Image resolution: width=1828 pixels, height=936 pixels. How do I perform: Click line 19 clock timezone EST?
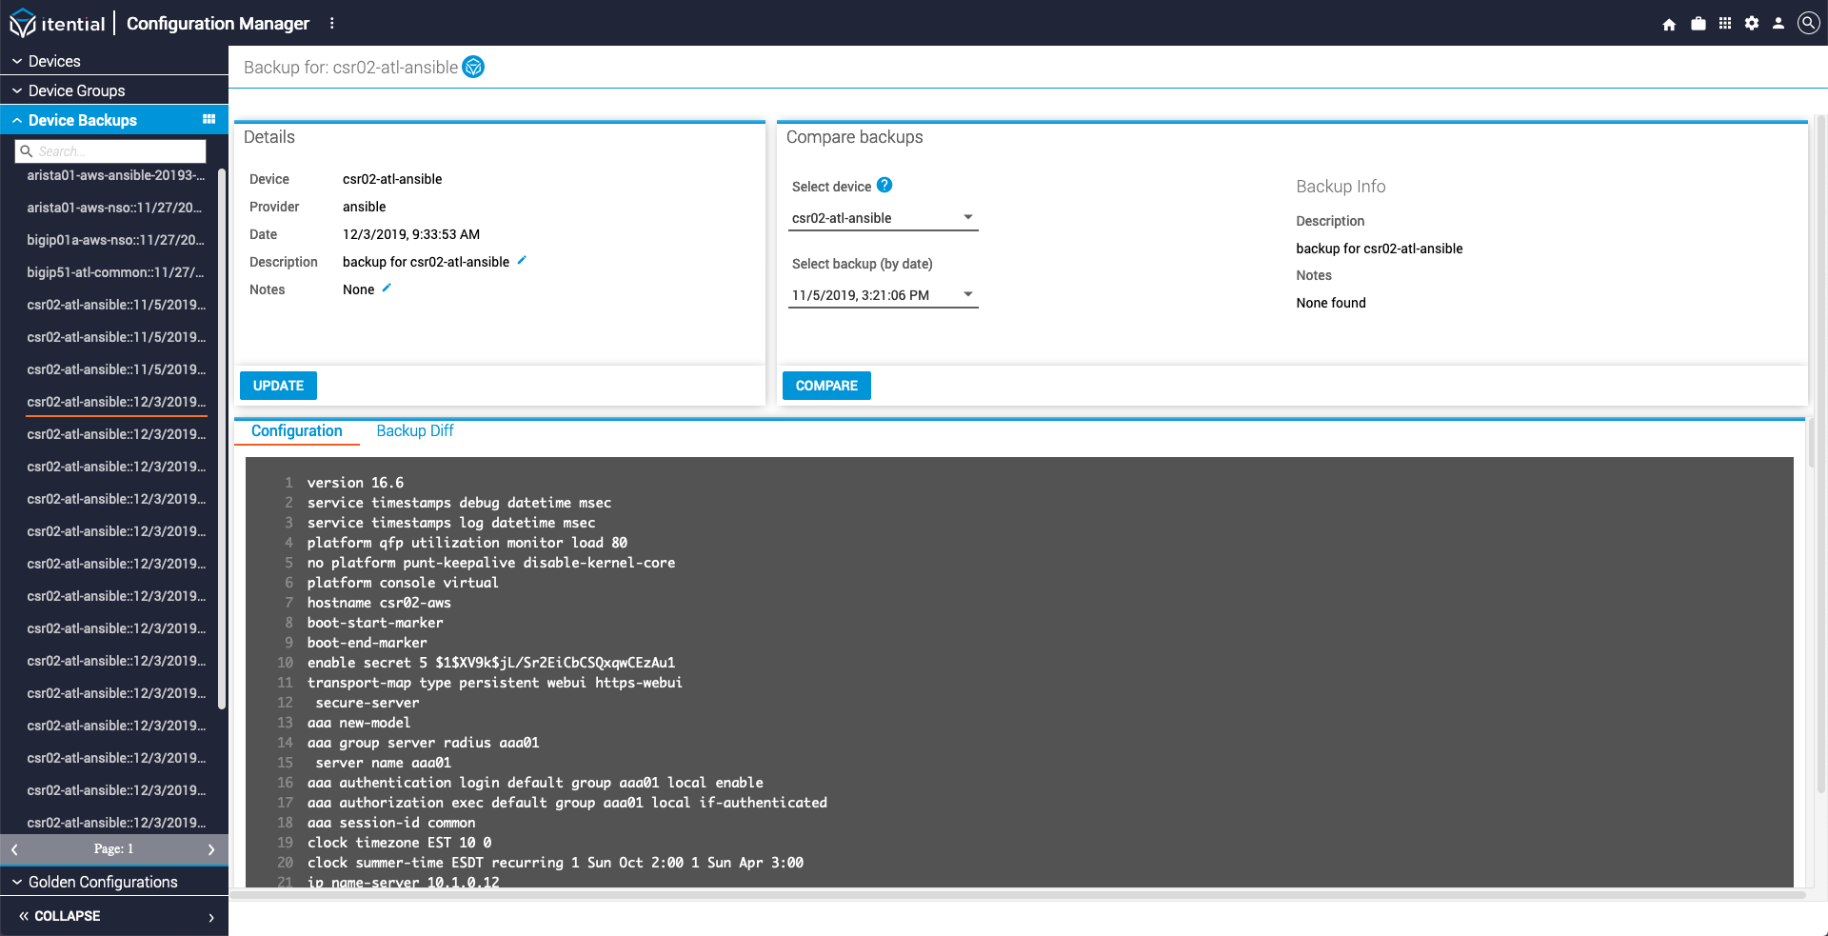click(x=399, y=843)
